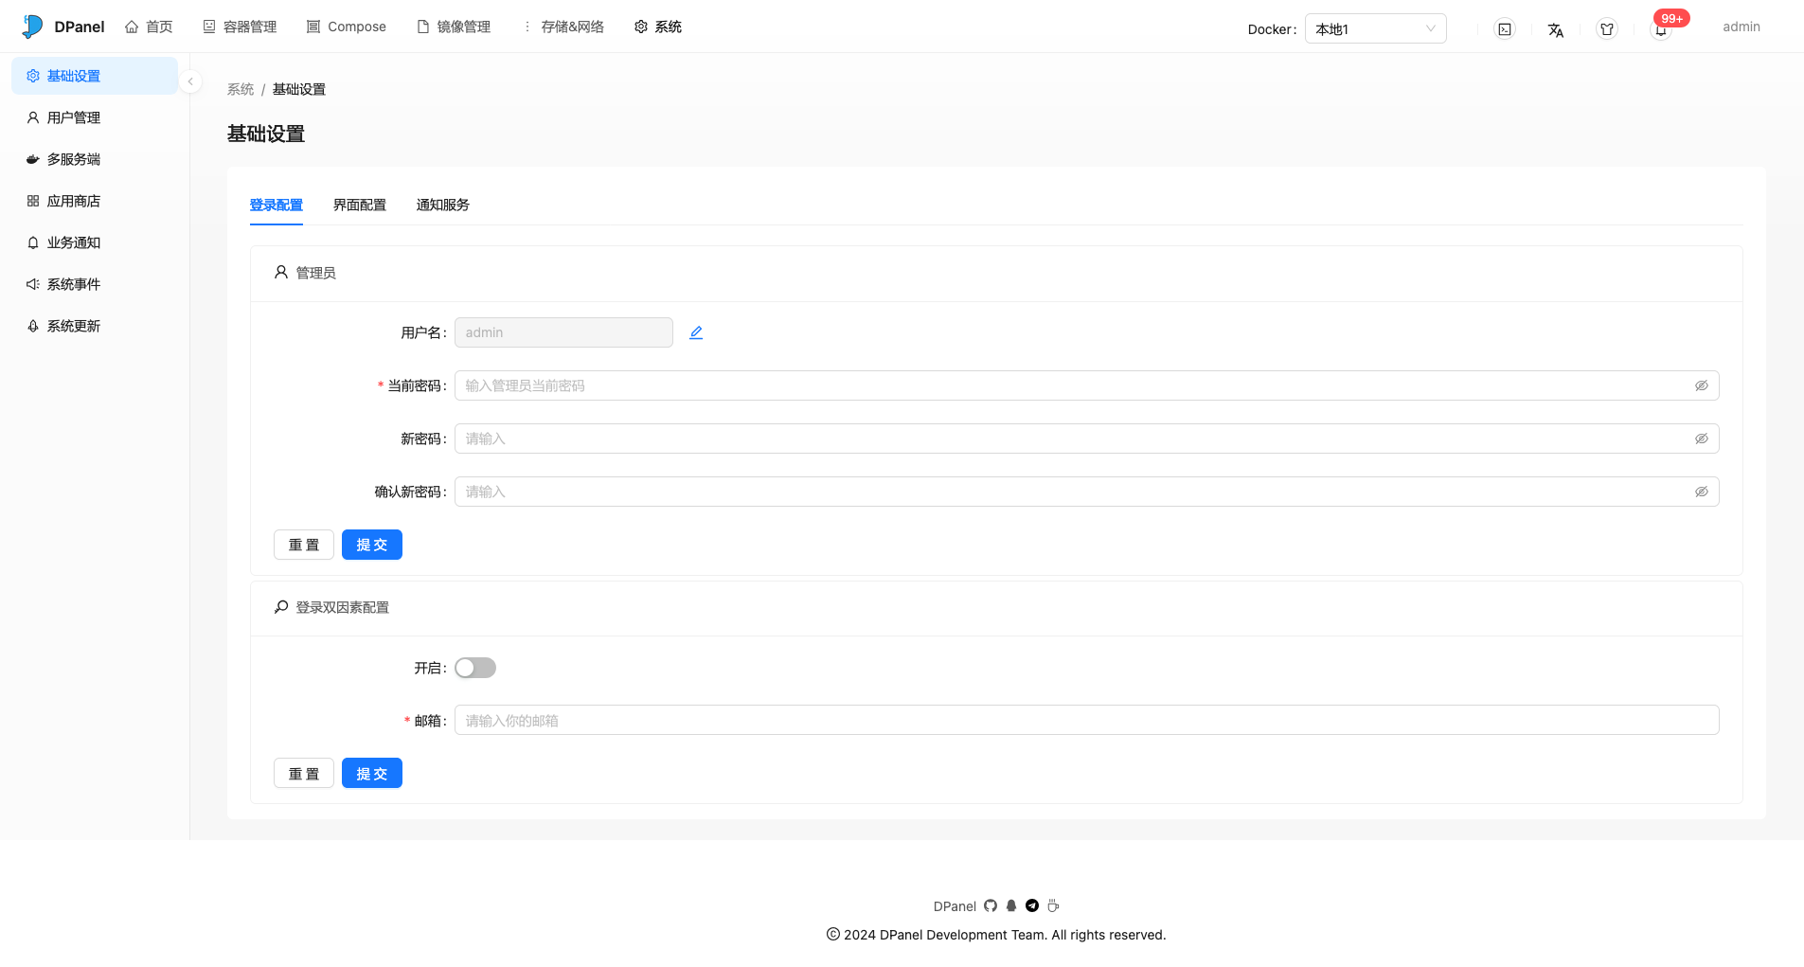
Task: Open the terminal console icon in header
Action: pyautogui.click(x=1504, y=29)
